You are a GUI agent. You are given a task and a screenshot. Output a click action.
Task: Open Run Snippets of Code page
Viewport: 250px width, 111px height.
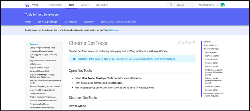[43, 56]
